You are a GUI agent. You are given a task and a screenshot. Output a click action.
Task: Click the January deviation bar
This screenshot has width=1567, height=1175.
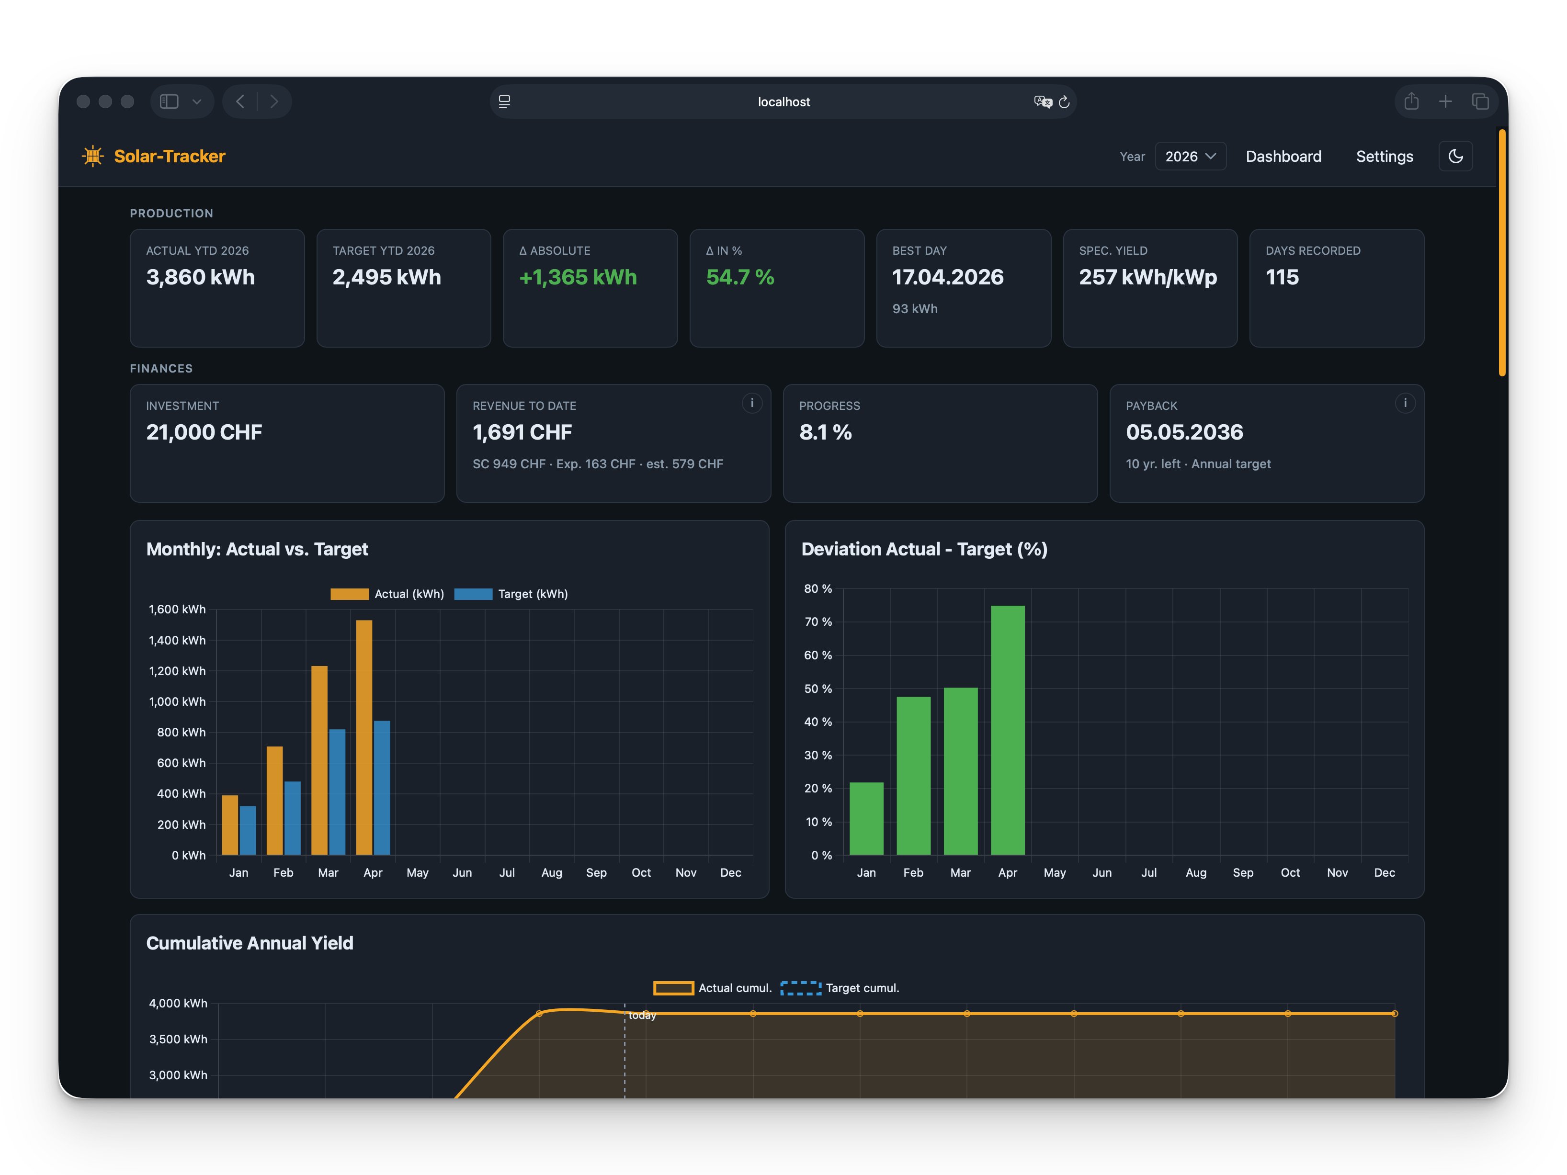(x=866, y=819)
